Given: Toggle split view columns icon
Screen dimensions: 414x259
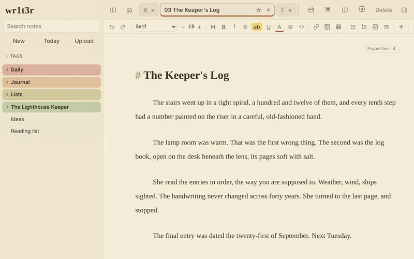Looking at the screenshot, I should [x=345, y=10].
